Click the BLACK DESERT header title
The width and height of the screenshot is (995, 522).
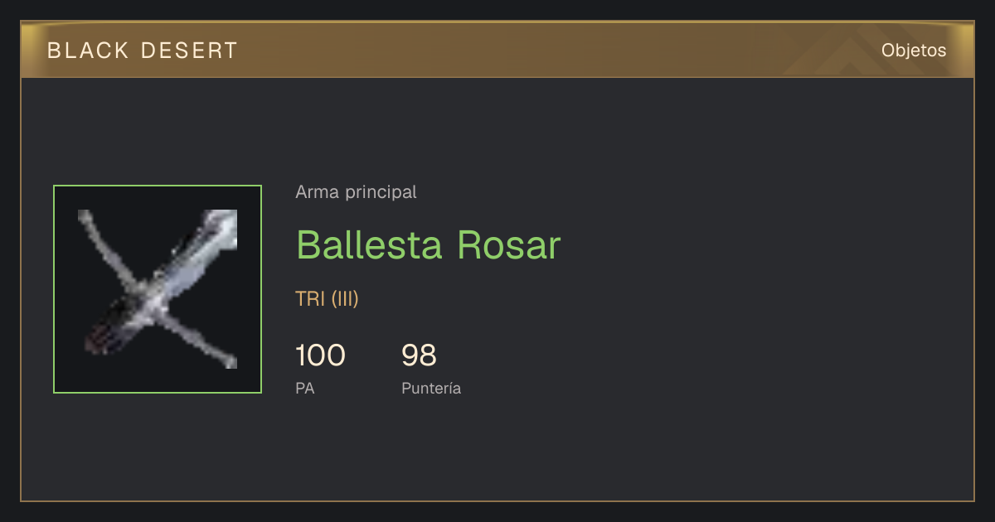point(143,51)
